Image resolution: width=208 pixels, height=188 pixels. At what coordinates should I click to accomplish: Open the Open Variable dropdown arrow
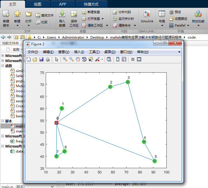coord(103,19)
